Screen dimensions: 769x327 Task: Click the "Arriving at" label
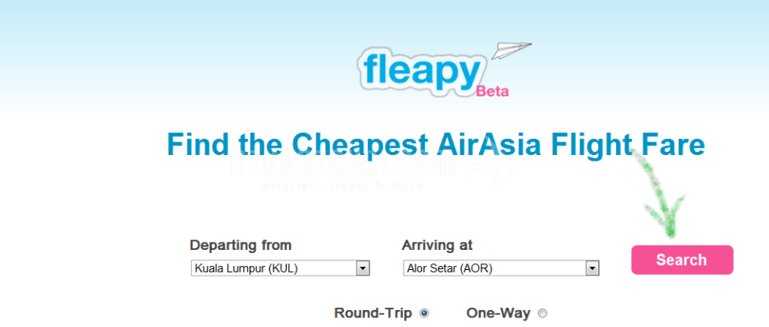pyautogui.click(x=437, y=245)
